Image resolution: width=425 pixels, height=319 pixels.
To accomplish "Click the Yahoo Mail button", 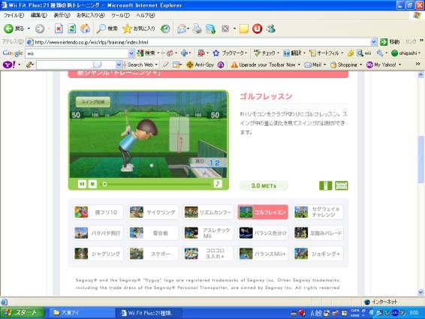I will [313, 65].
